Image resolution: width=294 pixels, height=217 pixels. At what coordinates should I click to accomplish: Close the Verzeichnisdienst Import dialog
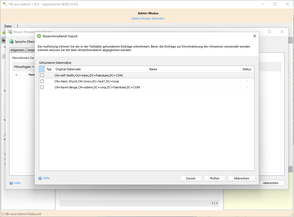click(254, 36)
